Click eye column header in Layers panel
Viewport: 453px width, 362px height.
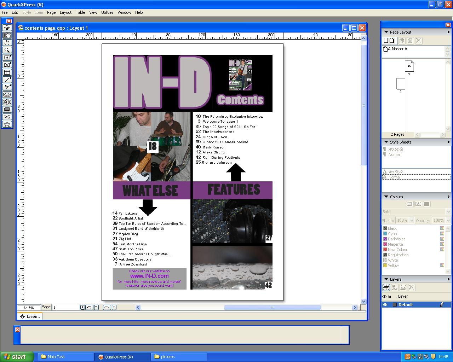(x=385, y=297)
